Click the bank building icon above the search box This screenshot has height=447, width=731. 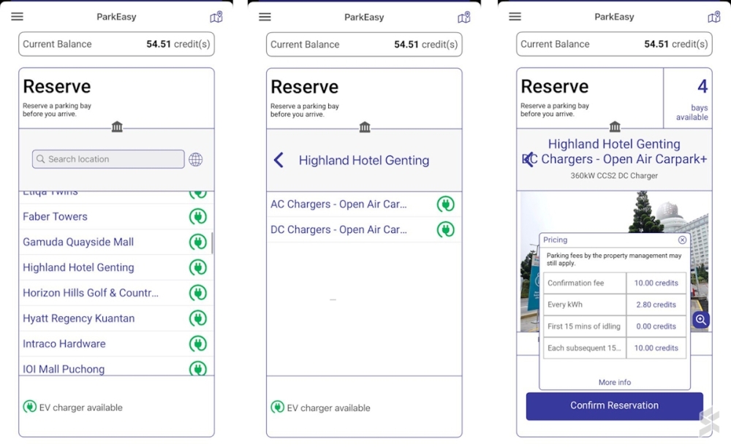coord(117,126)
